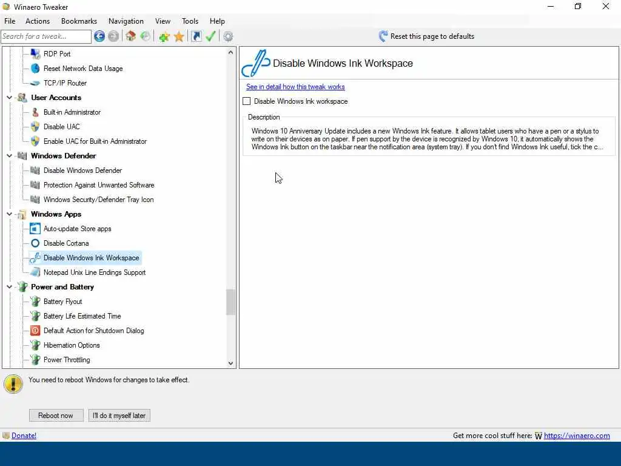
Task: Open See in detail how this tweak works
Action: click(x=295, y=87)
